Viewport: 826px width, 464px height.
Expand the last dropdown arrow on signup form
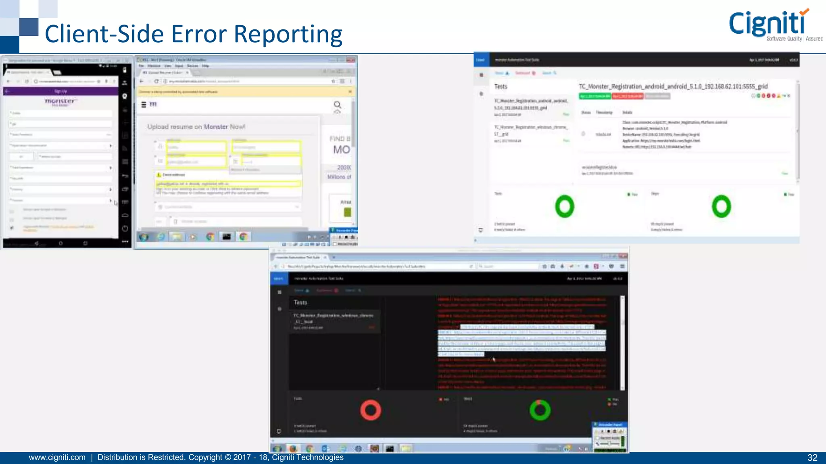tap(110, 200)
